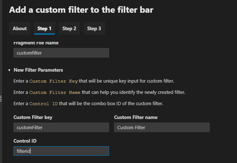Click the yellow 'Control ID' code text
Screen dimensions: 237x163
pyautogui.click(x=43, y=104)
